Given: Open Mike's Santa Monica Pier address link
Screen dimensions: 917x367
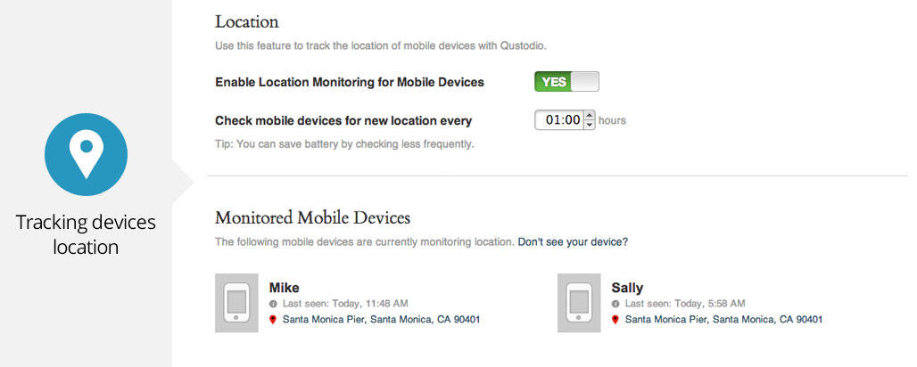Looking at the screenshot, I should pyautogui.click(x=381, y=319).
